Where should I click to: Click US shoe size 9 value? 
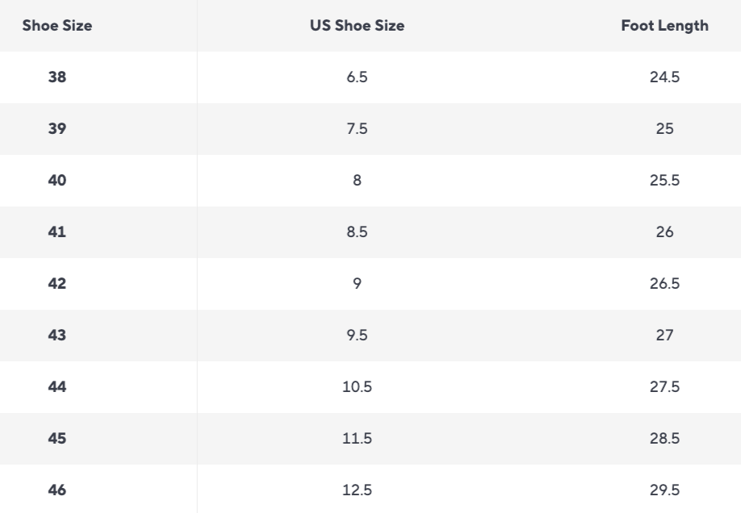[x=357, y=284]
